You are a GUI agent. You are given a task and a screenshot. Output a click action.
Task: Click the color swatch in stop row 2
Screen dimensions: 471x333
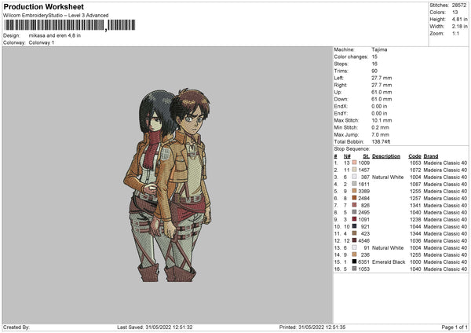[355, 170]
